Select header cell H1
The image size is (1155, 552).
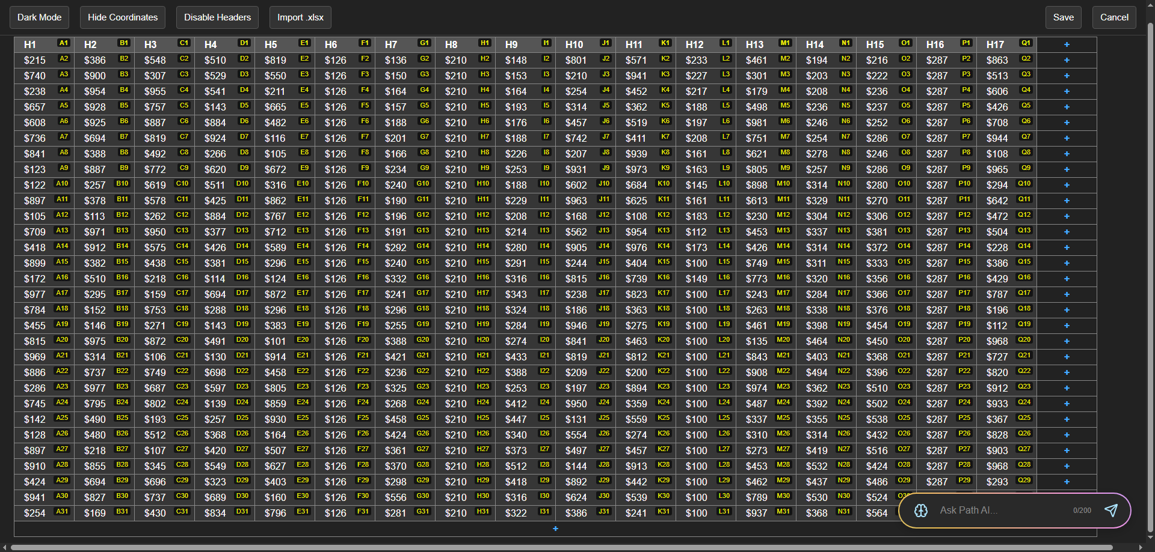tap(44, 44)
